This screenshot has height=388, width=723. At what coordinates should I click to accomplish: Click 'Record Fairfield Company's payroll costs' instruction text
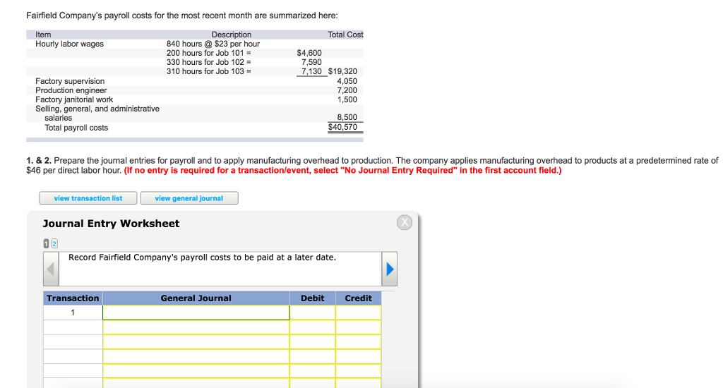[203, 257]
